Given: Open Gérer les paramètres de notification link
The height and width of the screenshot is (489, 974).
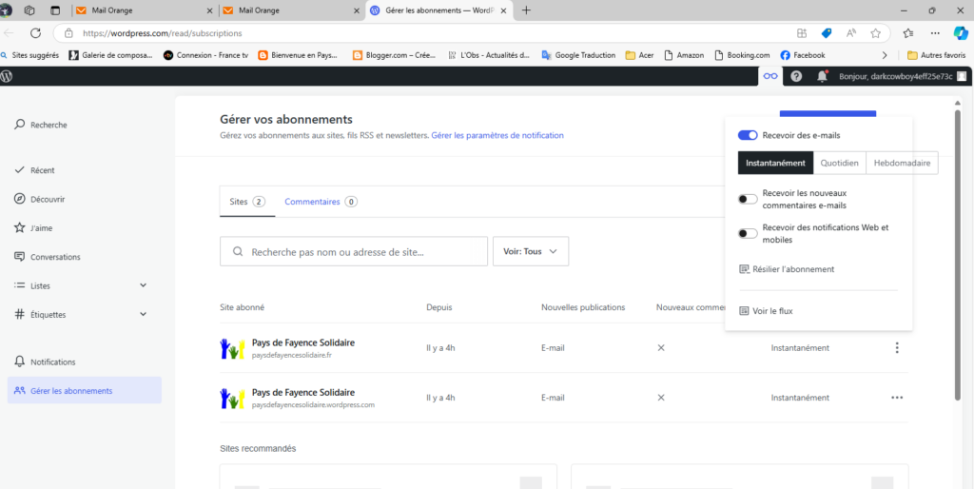Looking at the screenshot, I should (x=497, y=136).
